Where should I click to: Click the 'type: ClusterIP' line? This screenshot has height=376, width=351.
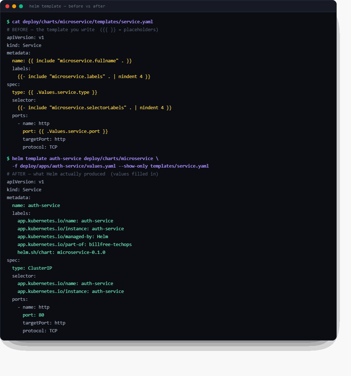pyautogui.click(x=32, y=268)
